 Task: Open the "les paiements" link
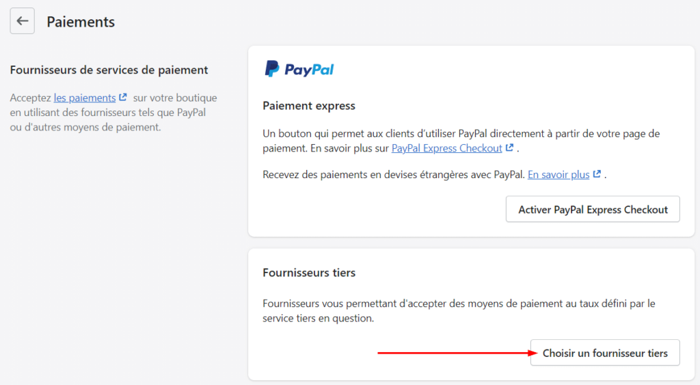(85, 98)
